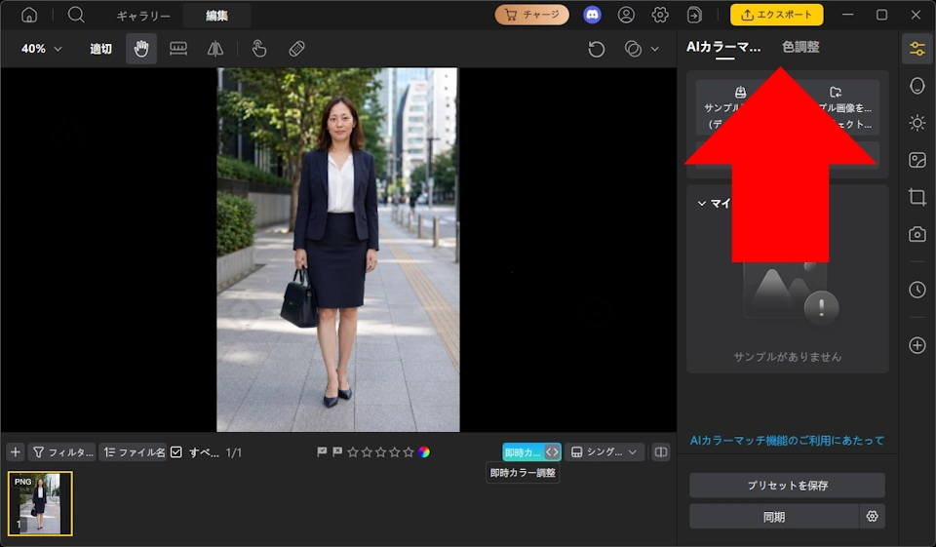
Task: Click the 同期 button
Action: [x=773, y=517]
